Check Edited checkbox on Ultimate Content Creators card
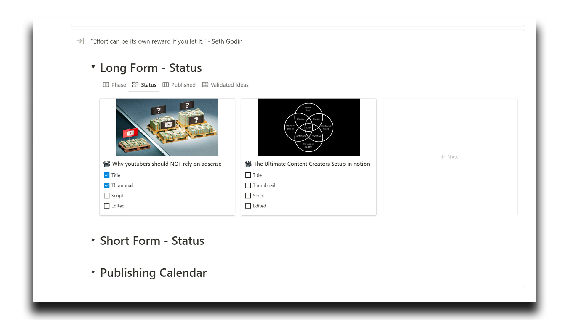The width and height of the screenshot is (569, 320). (248, 206)
